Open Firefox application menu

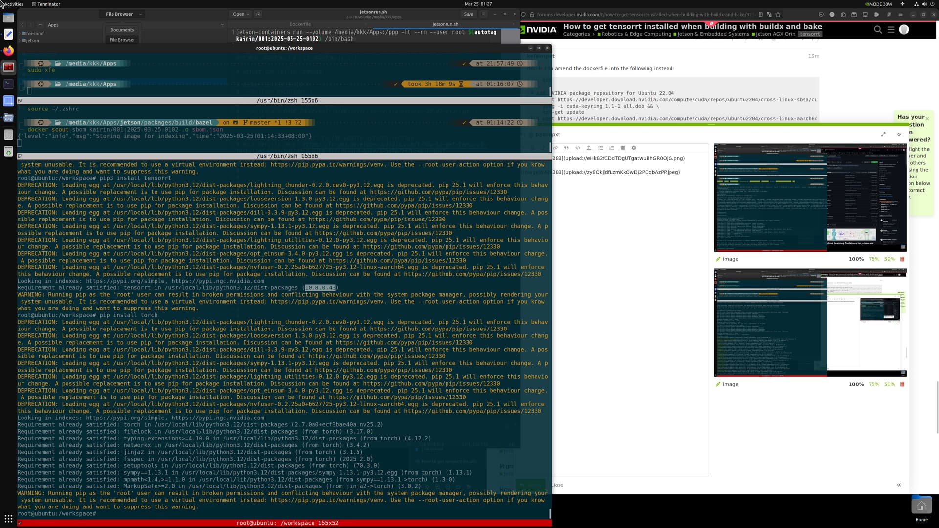[900, 15]
